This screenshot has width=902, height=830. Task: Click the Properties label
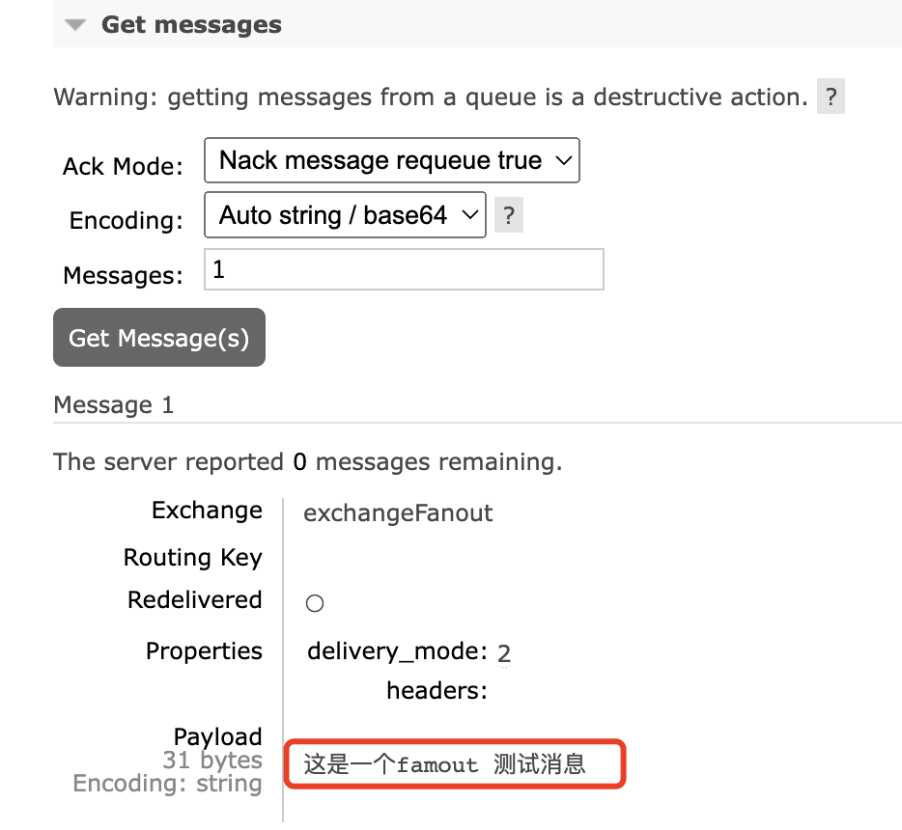point(204,651)
